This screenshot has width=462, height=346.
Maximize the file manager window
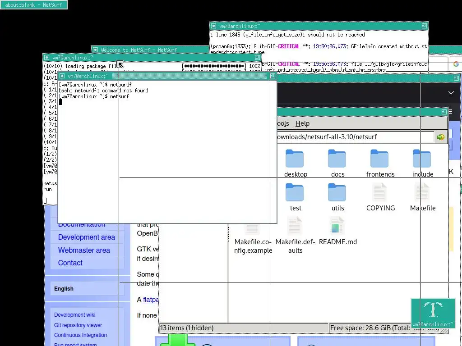(x=444, y=112)
